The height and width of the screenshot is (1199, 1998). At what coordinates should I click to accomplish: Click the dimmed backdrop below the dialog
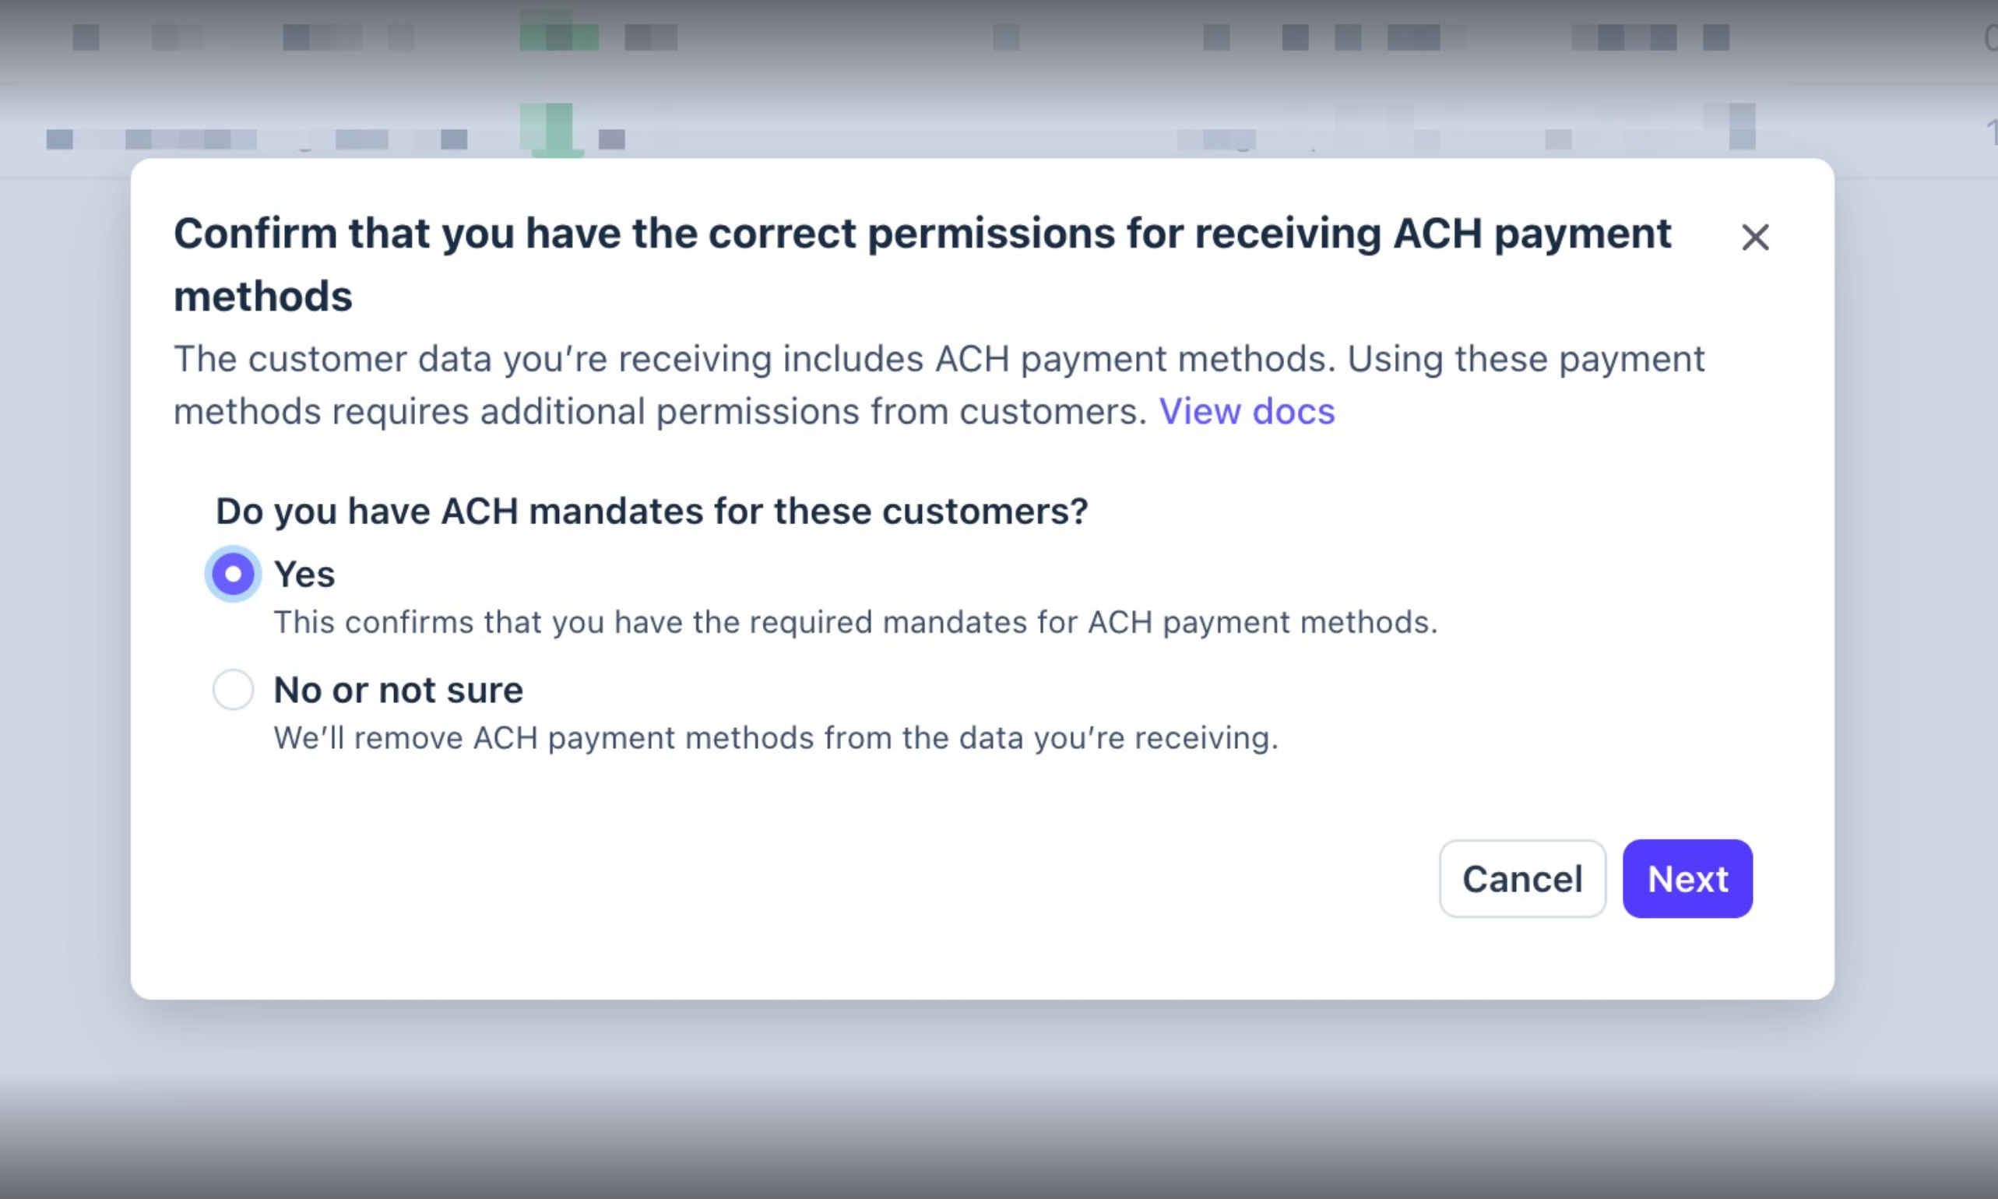pyautogui.click(x=998, y=1099)
